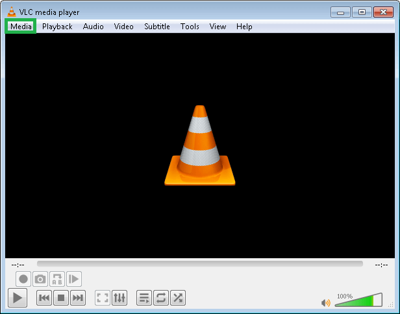400x314 pixels.
Task: Stop playback with the Stop button
Action: pyautogui.click(x=61, y=298)
